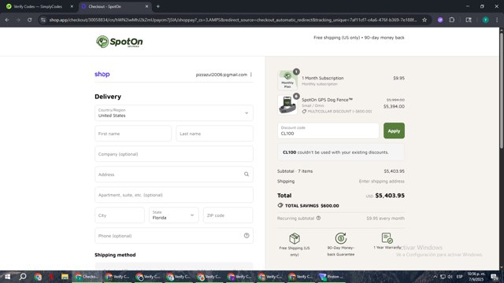The height and width of the screenshot is (283, 504).
Task: Click the SpotOn logo
Action: (x=119, y=42)
